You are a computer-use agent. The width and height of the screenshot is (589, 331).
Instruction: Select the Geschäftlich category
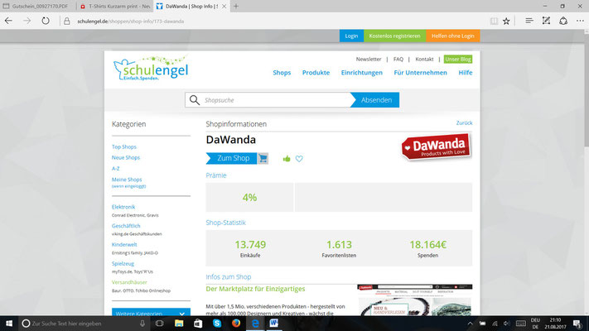126,226
